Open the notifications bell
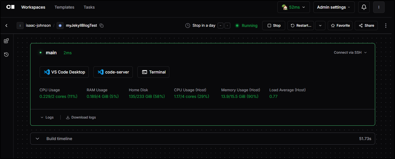 pyautogui.click(x=364, y=7)
